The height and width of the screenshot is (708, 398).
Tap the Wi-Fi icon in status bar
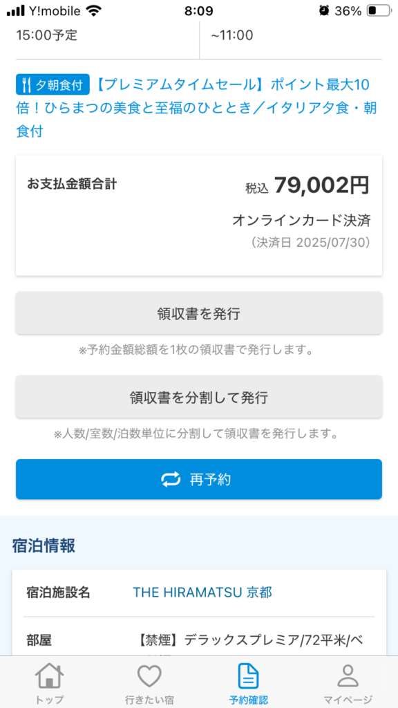click(94, 11)
